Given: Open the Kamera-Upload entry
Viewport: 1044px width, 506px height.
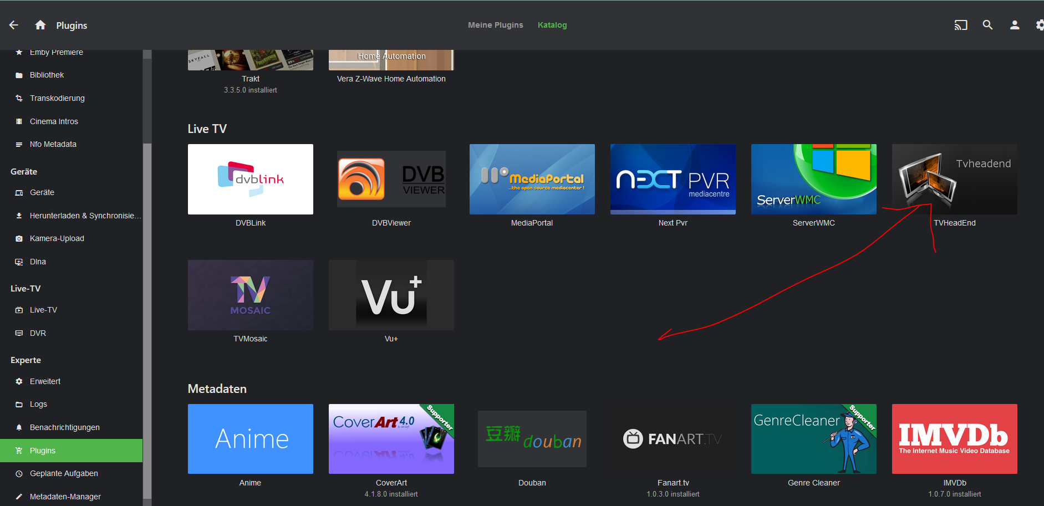Looking at the screenshot, I should tap(57, 238).
